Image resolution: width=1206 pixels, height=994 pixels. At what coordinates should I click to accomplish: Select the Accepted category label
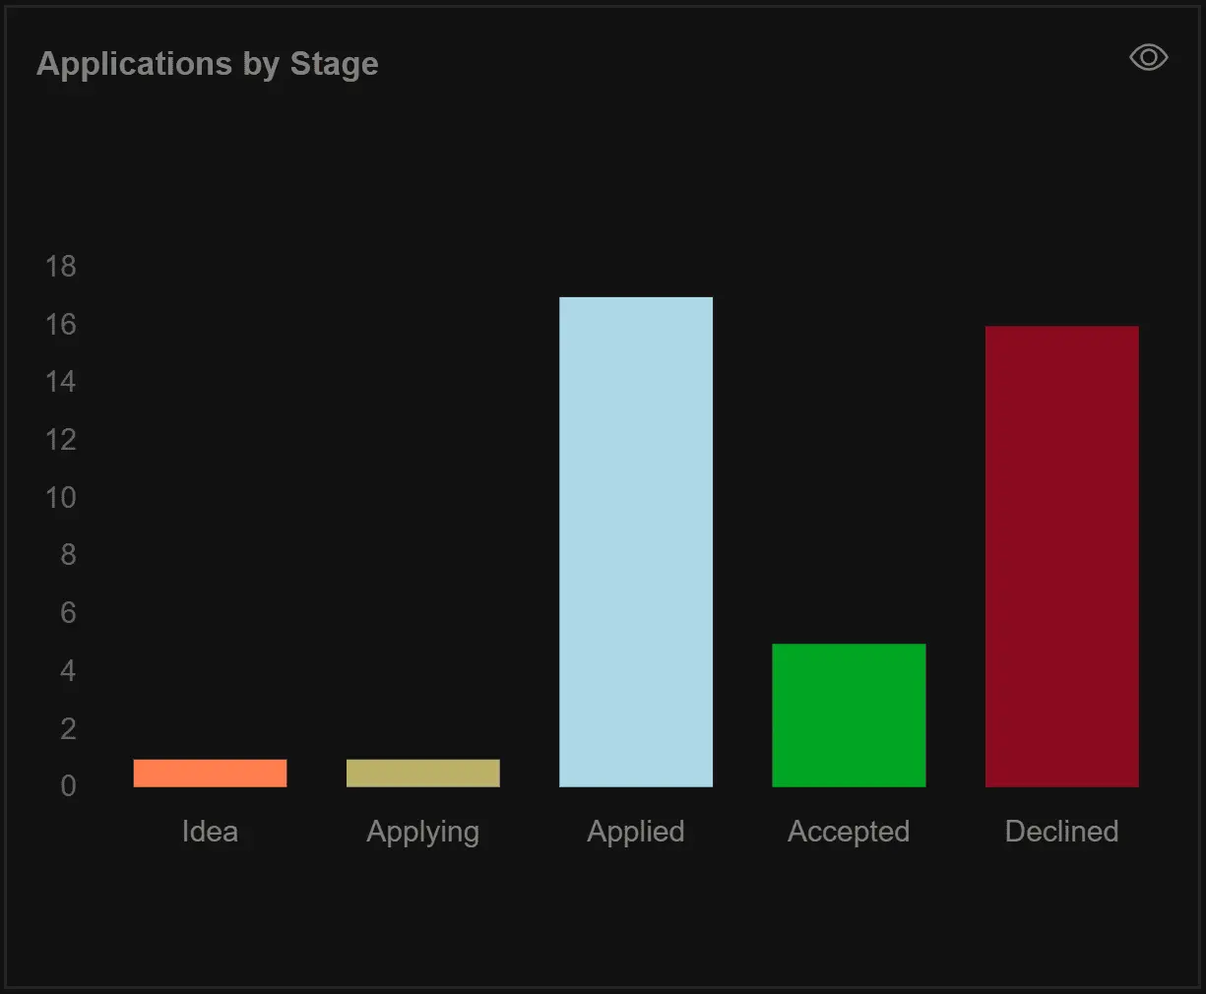849,832
